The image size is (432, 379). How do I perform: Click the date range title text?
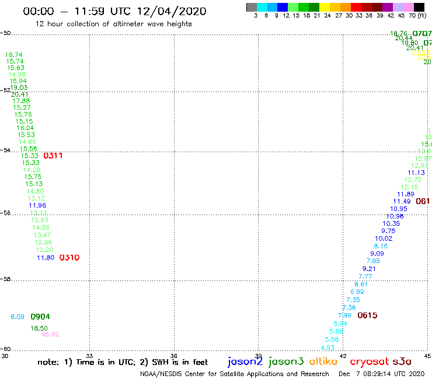pyautogui.click(x=114, y=11)
